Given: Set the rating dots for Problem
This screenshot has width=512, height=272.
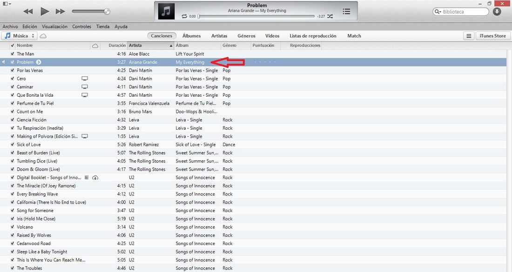Looking at the screenshot, I should (x=265, y=62).
